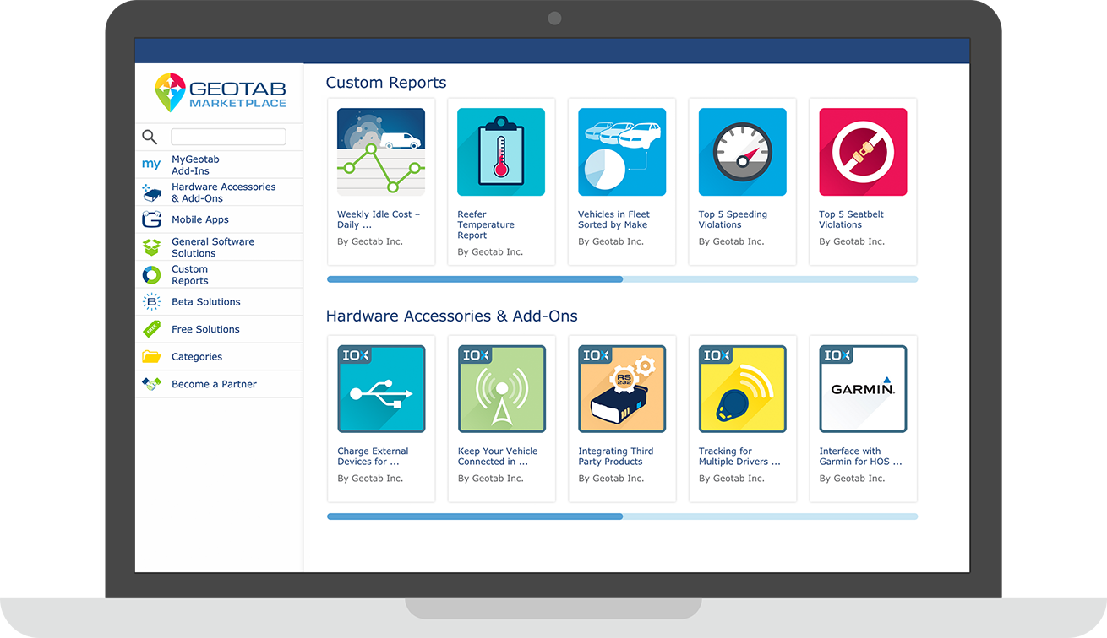Click the MyGeotab 'my' sidebar icon
The width and height of the screenshot is (1107, 638).
pos(151,165)
